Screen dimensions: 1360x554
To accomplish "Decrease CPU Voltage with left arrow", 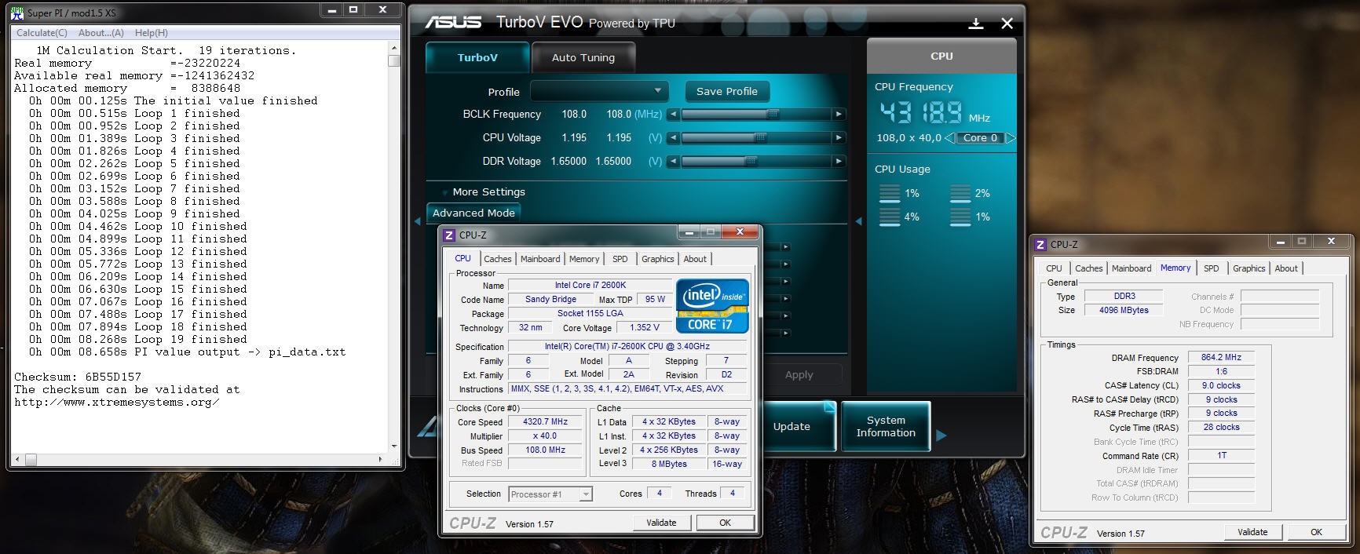I will 673,138.
